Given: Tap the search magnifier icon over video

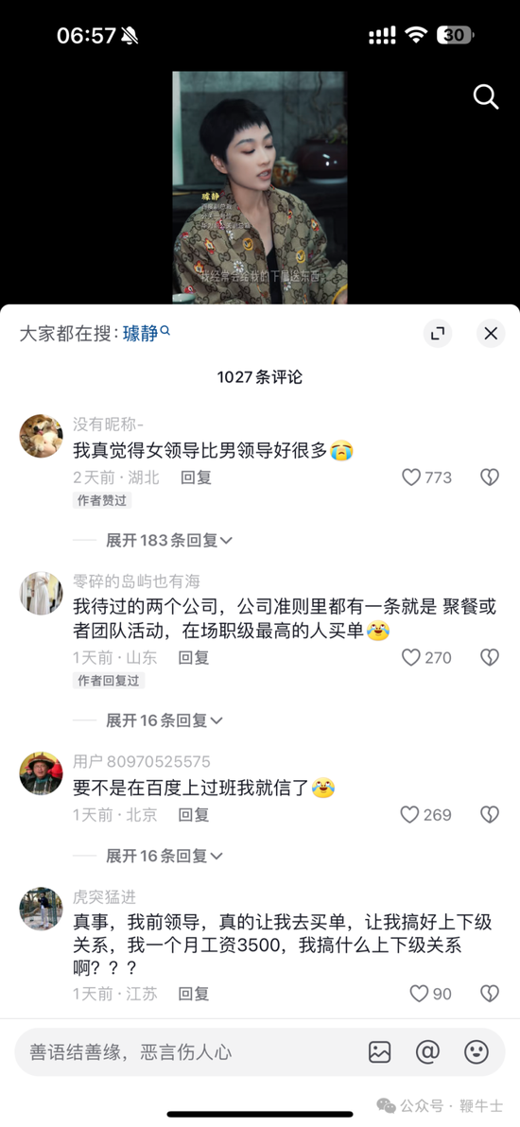Looking at the screenshot, I should 485,96.
